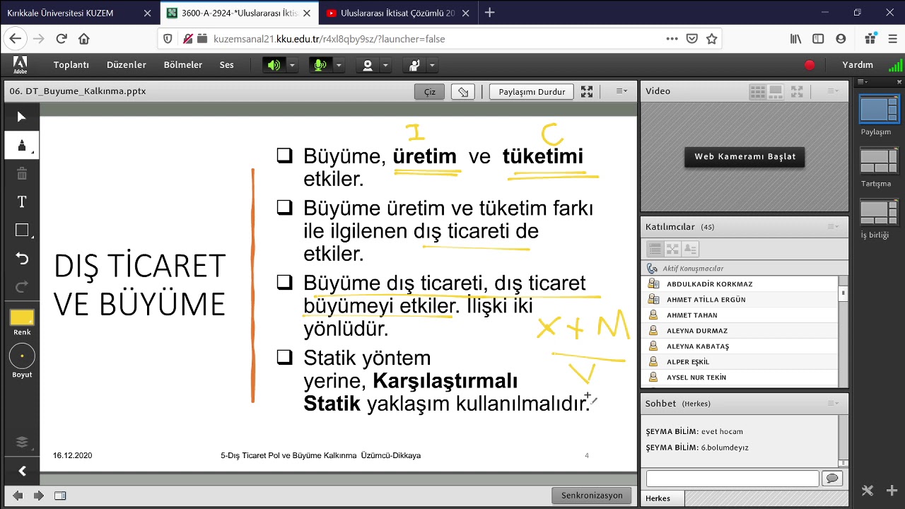Open the share pod options menu
This screenshot has height=509, width=905.
(x=621, y=91)
